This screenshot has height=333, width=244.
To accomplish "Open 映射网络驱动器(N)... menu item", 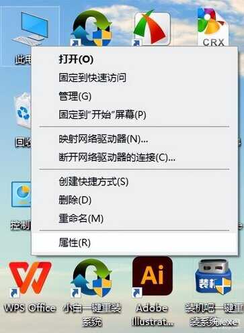I will pos(134,139).
